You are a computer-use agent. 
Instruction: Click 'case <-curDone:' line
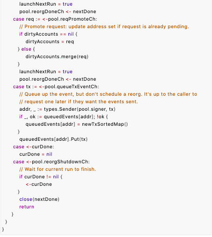tap(34, 146)
